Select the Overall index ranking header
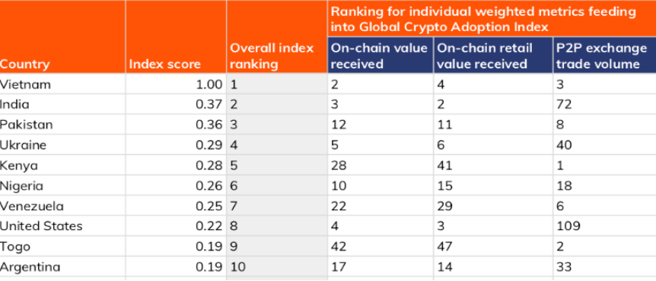Image resolution: width=656 pixels, height=281 pixels. 277,36
